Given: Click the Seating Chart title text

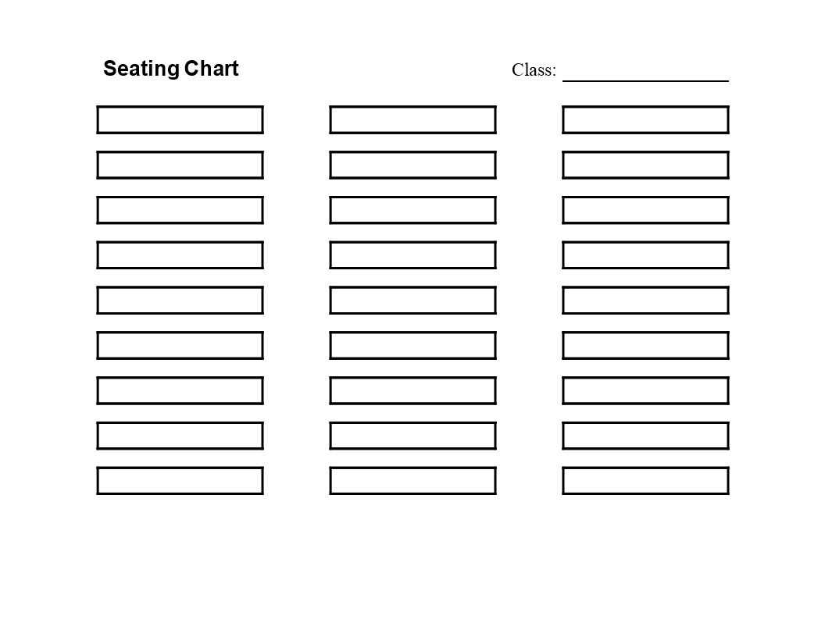Looking at the screenshot, I should [x=171, y=69].
